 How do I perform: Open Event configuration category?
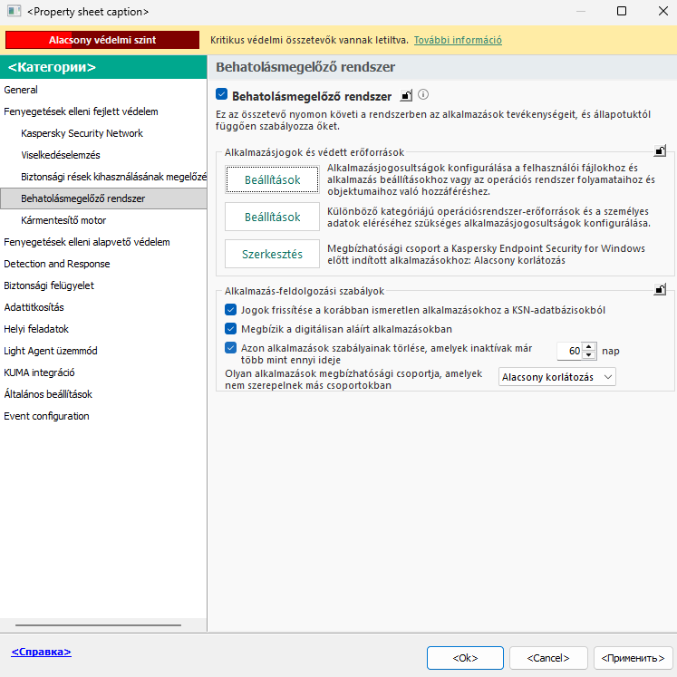[x=46, y=416]
